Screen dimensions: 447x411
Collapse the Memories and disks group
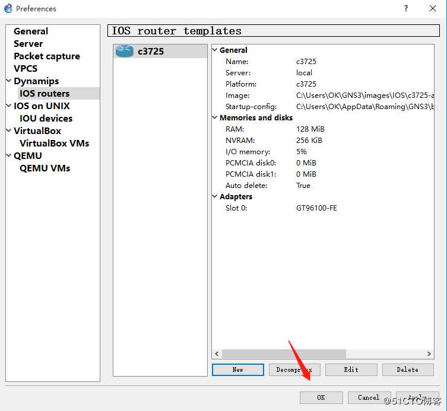[215, 117]
